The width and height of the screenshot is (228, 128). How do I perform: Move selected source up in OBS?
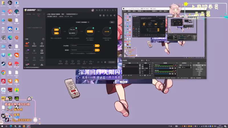tap(148, 75)
